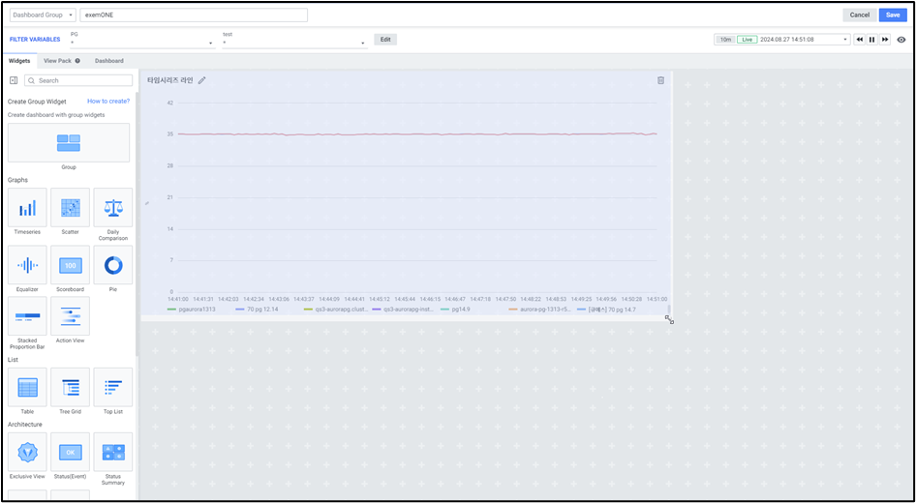Switch to the View Pack tab
Viewport: 916px width, 503px height.
click(61, 61)
